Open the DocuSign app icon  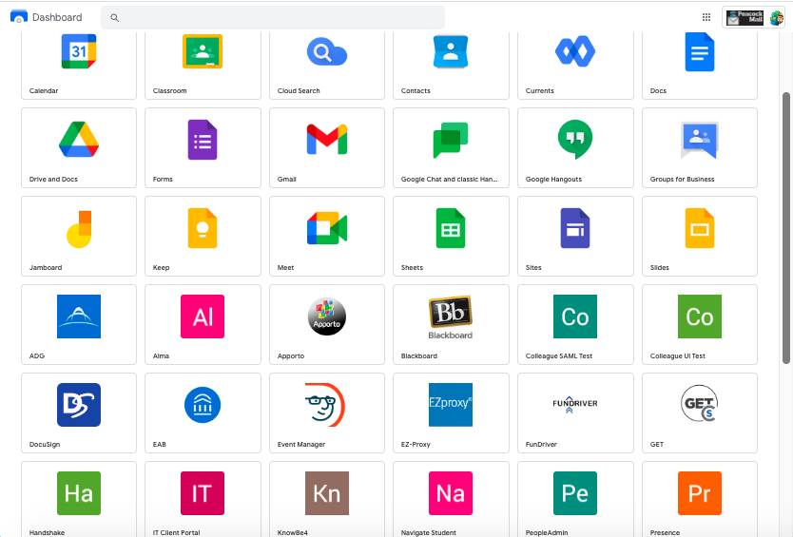click(78, 405)
